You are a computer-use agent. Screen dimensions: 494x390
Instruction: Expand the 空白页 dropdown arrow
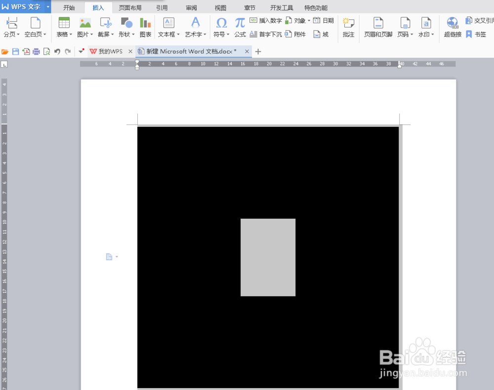pos(45,34)
